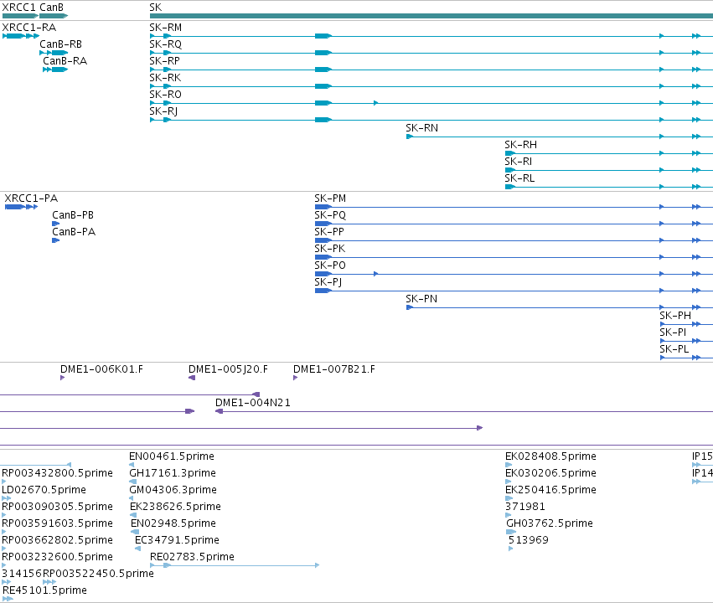The width and height of the screenshot is (713, 603).
Task: Select the SK gene span bar
Action: click(x=431, y=16)
